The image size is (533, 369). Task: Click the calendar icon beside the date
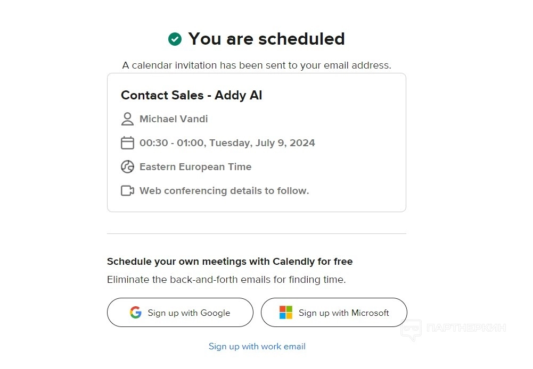127,142
